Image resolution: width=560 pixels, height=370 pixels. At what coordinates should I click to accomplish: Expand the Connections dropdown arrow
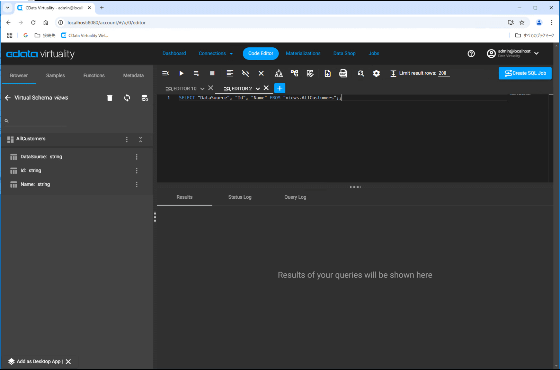[231, 54]
